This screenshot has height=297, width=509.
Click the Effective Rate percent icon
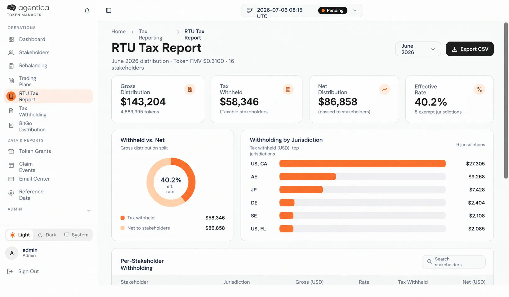480,90
